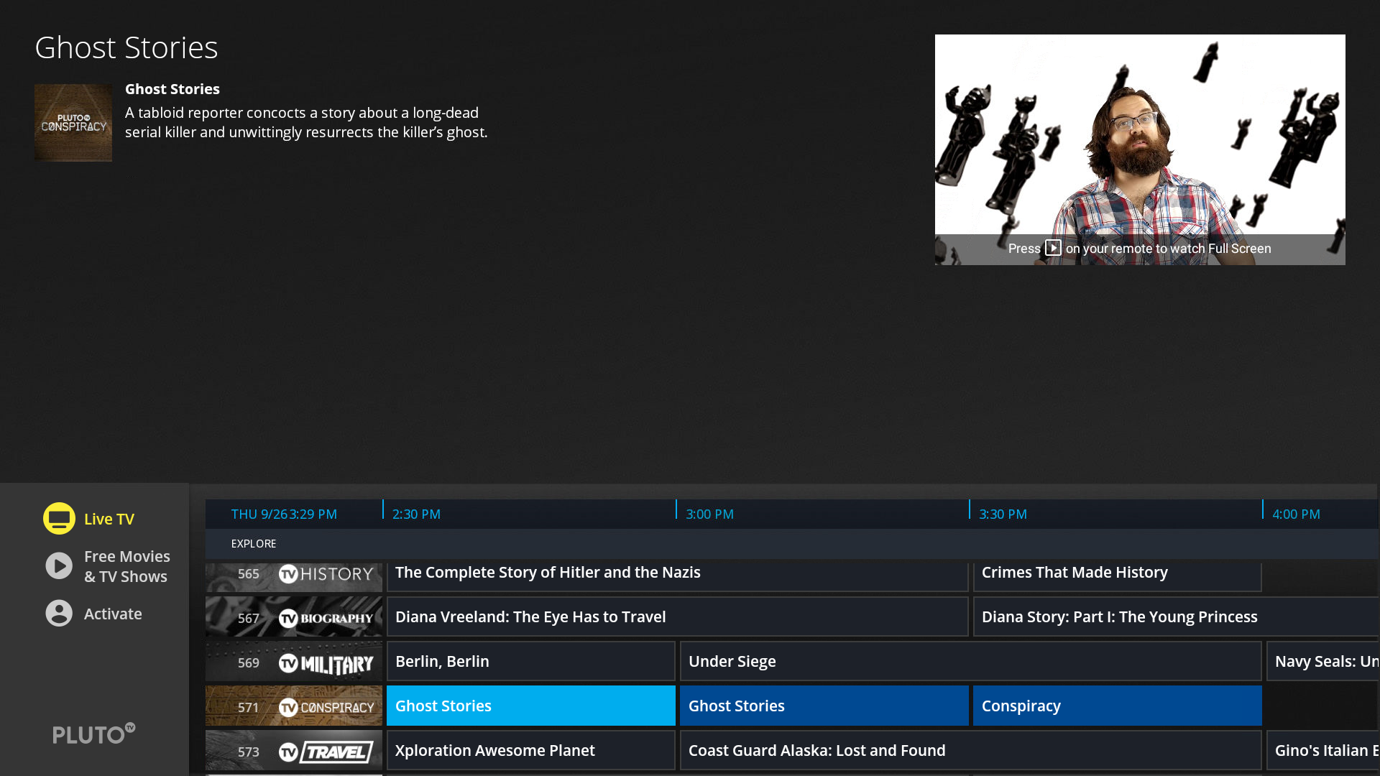Click the 2:30 PM timeline marker

pyautogui.click(x=416, y=514)
